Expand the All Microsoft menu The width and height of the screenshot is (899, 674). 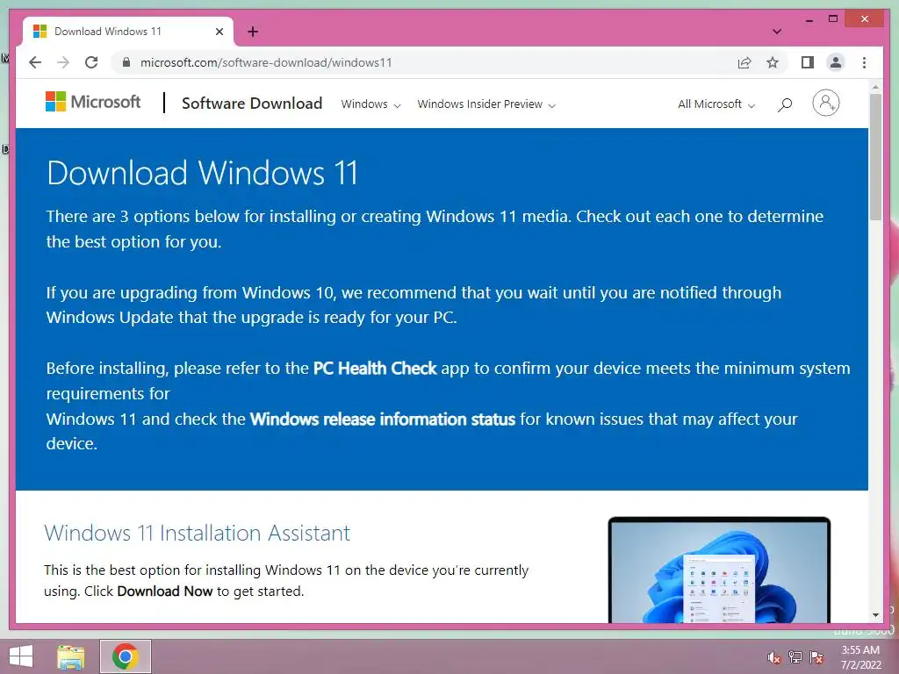(x=716, y=104)
